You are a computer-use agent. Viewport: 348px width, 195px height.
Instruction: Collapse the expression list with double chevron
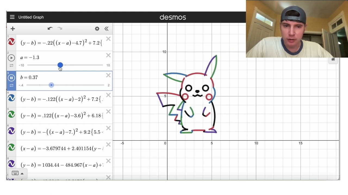click(x=106, y=29)
